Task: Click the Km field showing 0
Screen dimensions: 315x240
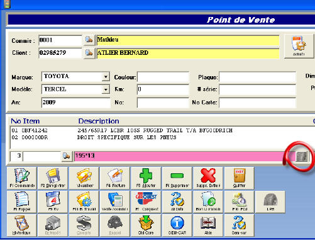Action: click(163, 89)
